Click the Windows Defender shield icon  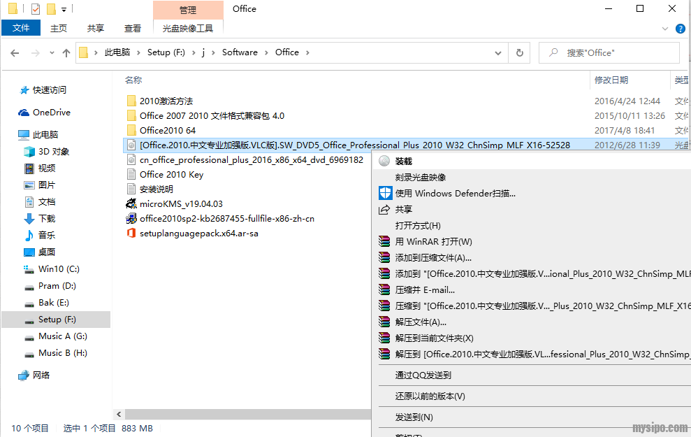pos(385,193)
